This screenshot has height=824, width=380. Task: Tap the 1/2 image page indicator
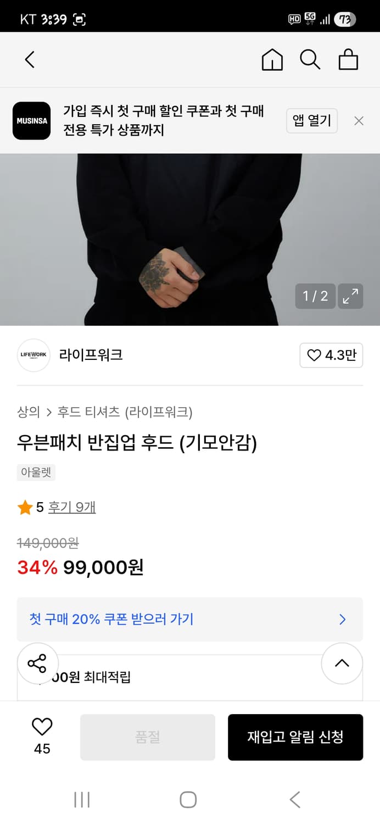pyautogui.click(x=316, y=296)
